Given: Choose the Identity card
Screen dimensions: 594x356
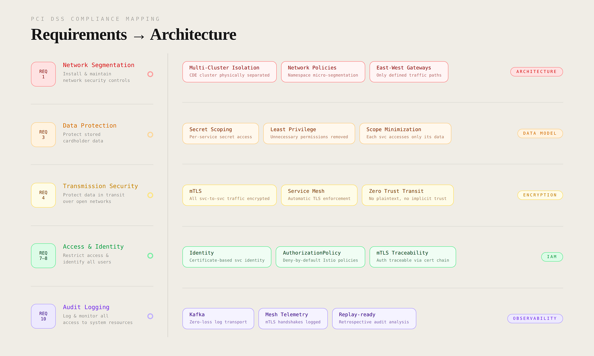Looking at the screenshot, I should 227,257.
